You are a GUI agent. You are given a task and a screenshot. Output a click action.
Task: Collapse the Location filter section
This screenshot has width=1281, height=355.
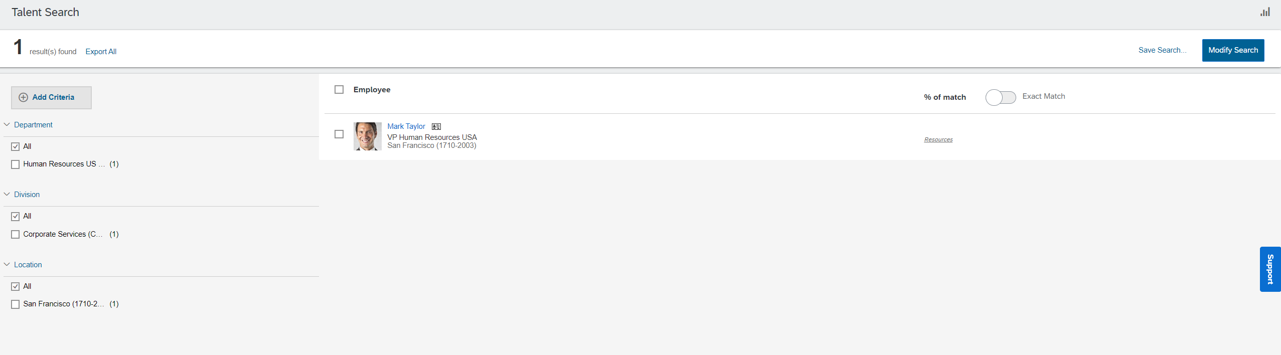pyautogui.click(x=7, y=264)
